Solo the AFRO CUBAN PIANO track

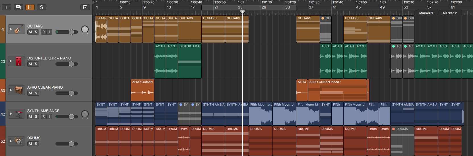36,93
